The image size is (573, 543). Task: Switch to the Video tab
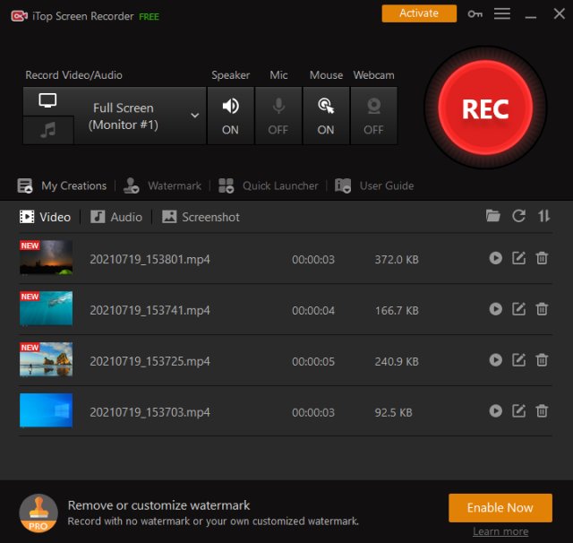tap(45, 217)
